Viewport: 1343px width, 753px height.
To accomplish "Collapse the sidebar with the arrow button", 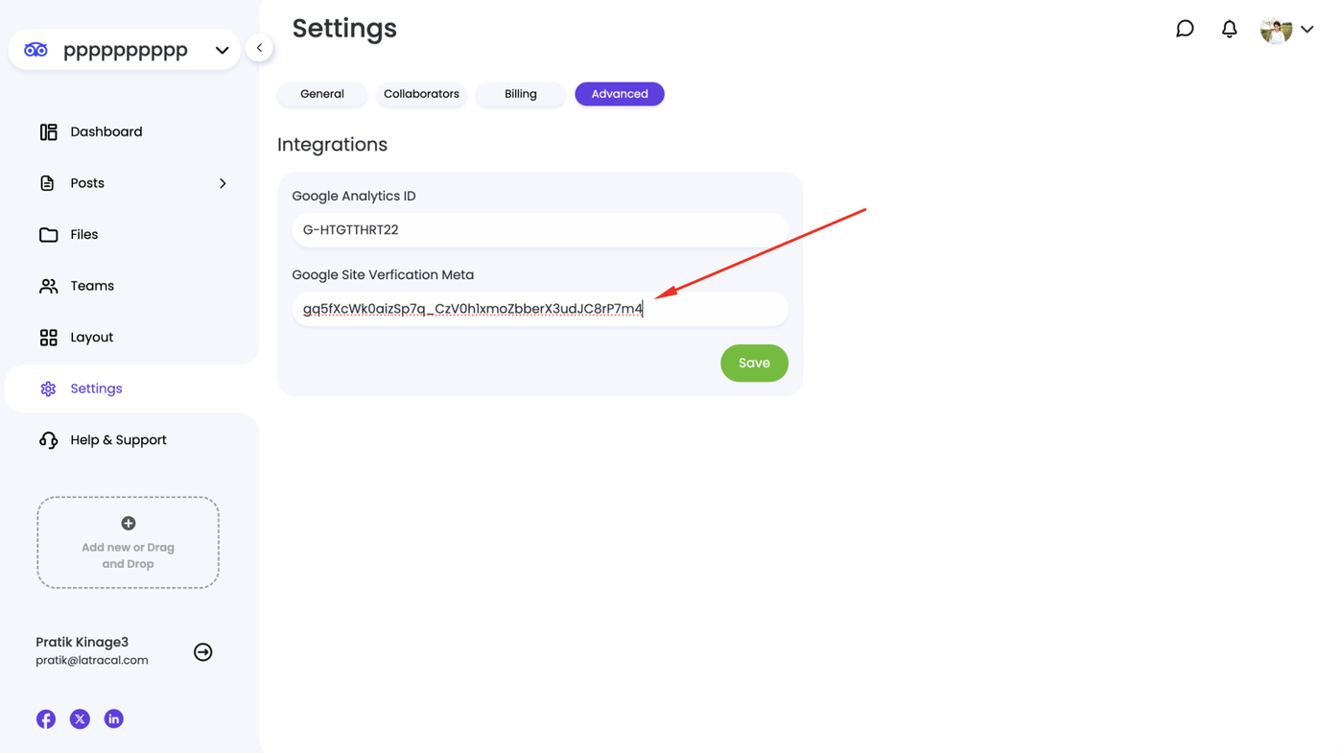I will point(259,48).
